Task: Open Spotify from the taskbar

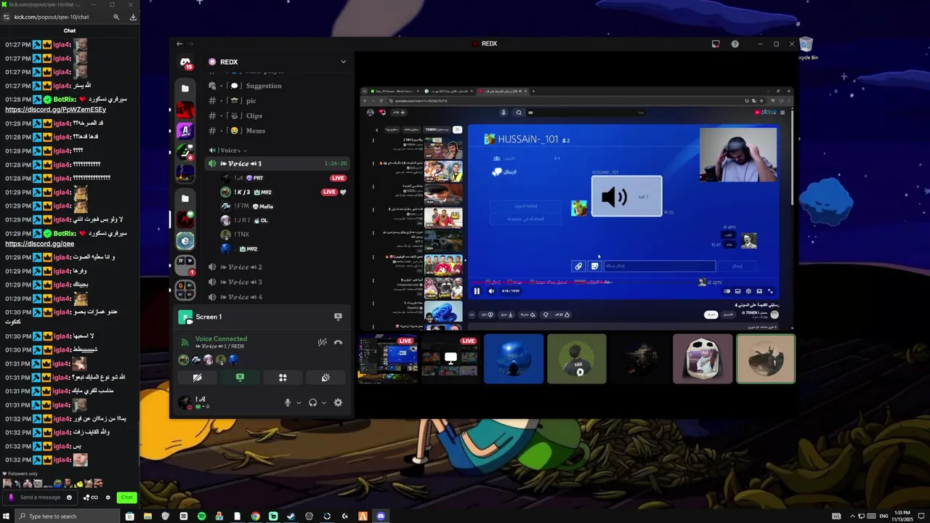Action: (x=201, y=516)
